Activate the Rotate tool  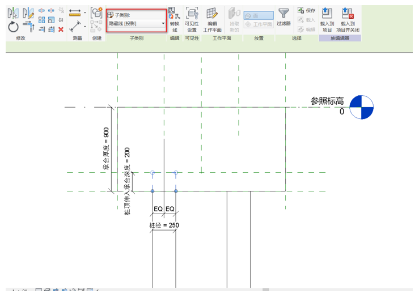(13, 27)
